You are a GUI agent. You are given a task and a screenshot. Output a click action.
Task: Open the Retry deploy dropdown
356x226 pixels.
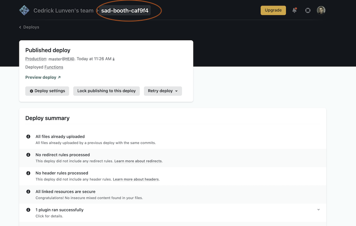(x=163, y=91)
